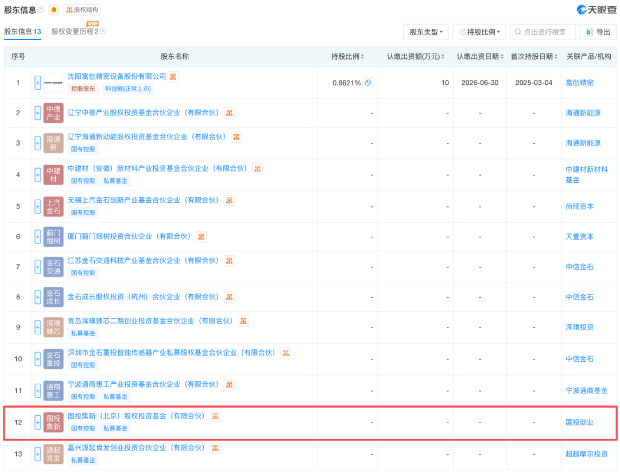620x472 pixels.
Task: Open the 股权结构 button
Action: (x=82, y=10)
